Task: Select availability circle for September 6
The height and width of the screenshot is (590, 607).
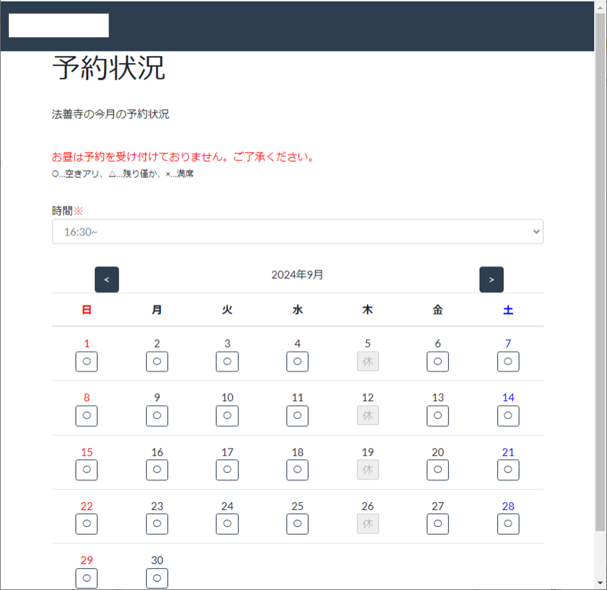Action: [x=438, y=361]
